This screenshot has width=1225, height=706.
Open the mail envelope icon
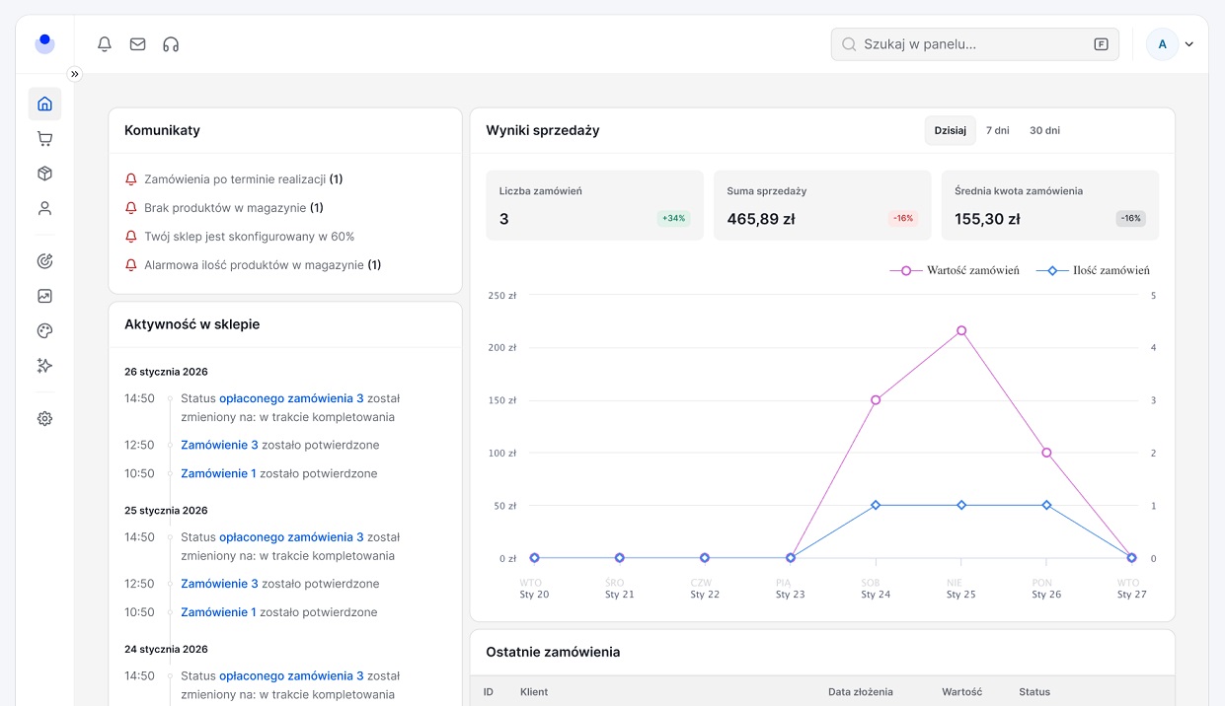(x=138, y=44)
